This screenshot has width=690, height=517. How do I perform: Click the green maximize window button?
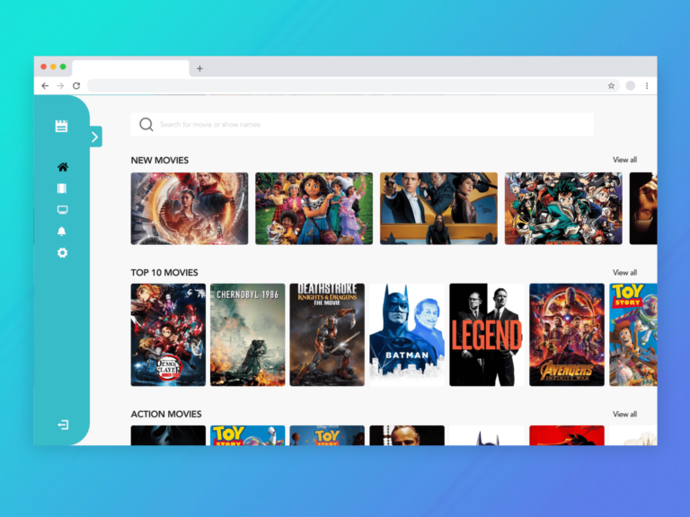[x=63, y=66]
